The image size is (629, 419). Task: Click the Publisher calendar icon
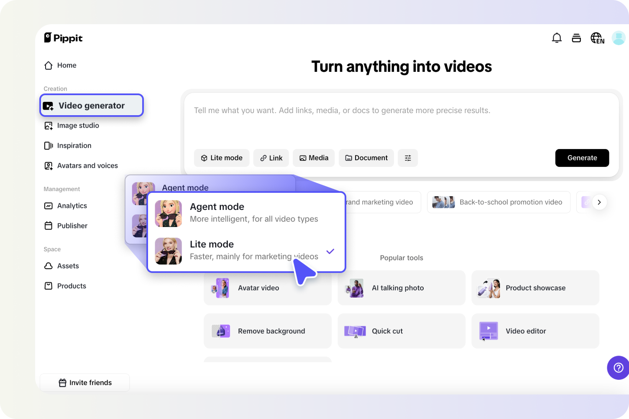[49, 226]
